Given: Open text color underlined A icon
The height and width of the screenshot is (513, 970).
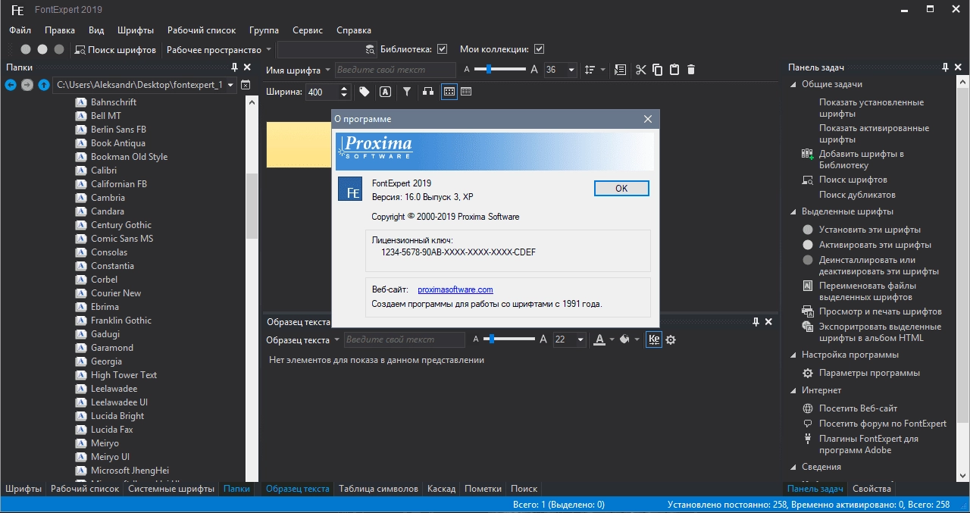Looking at the screenshot, I should coord(599,339).
